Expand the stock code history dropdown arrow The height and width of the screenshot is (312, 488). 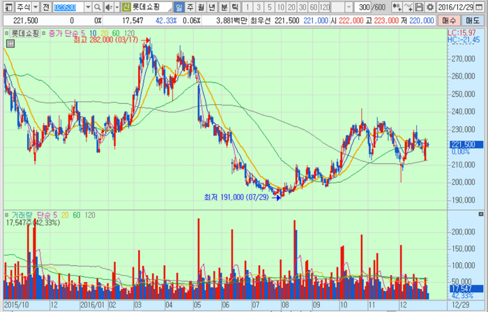88,7
